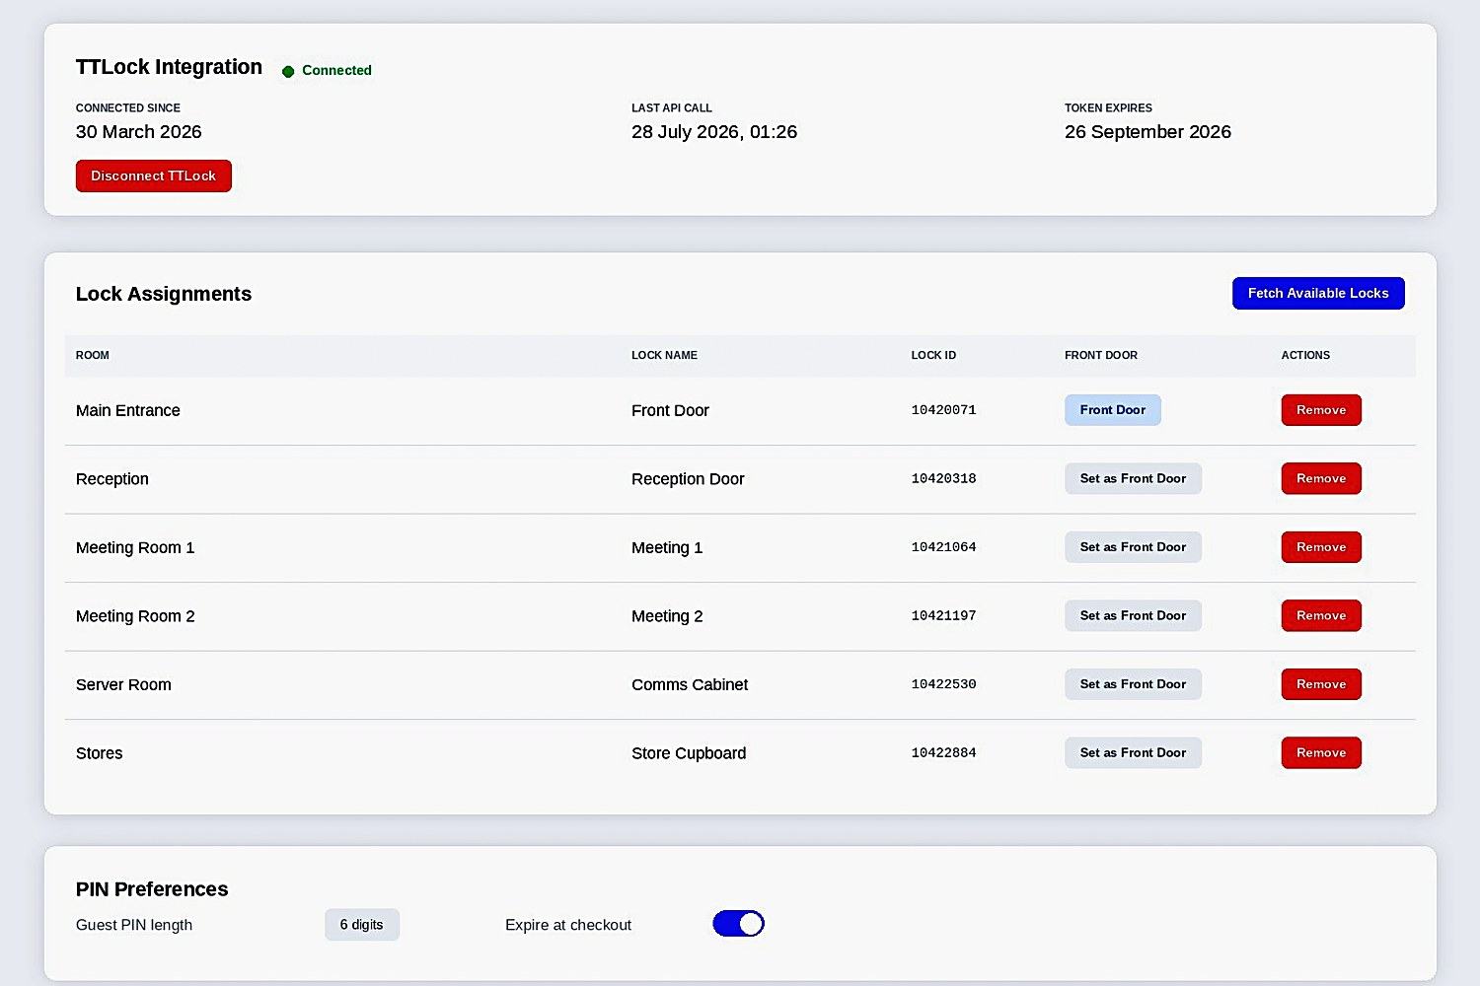
Task: Select the Main Entrance room name
Action: [128, 410]
